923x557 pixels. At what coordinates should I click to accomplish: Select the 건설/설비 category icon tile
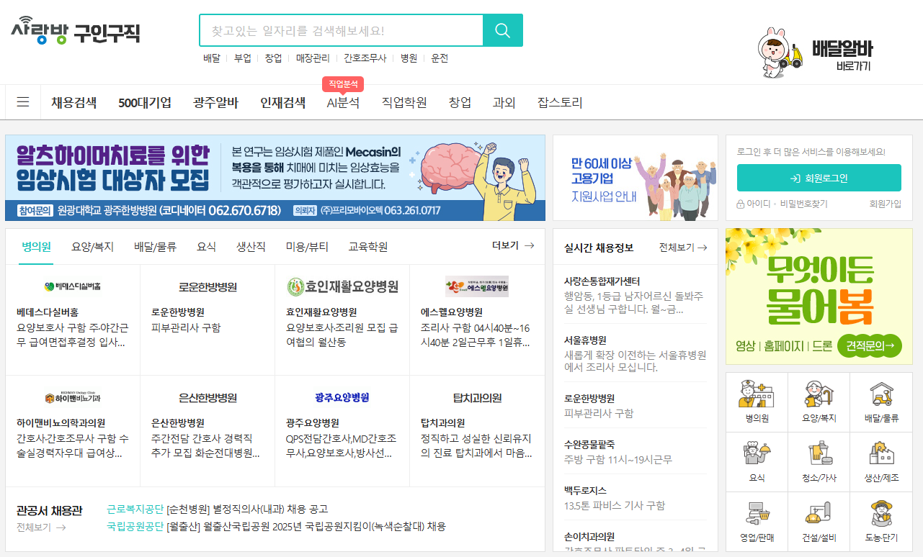point(819,521)
